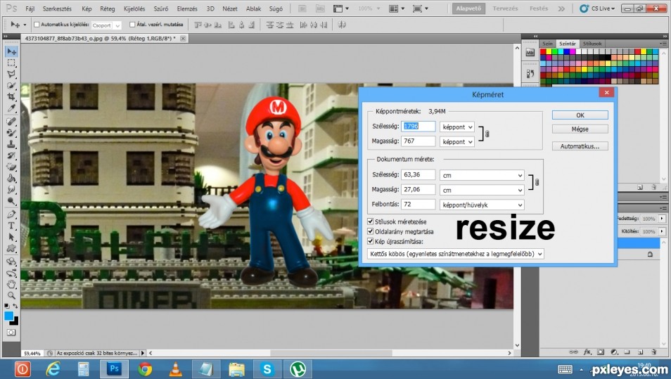671x379 pixels.
Task: Click the delete layer trash icon
Action: [653, 352]
